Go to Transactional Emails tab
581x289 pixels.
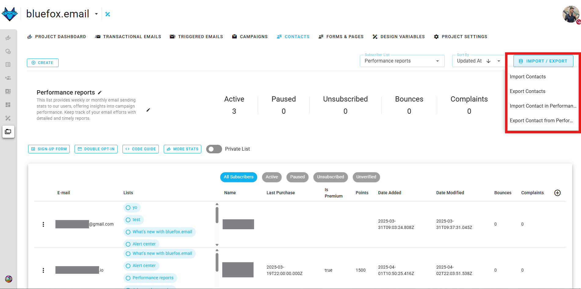click(x=128, y=37)
